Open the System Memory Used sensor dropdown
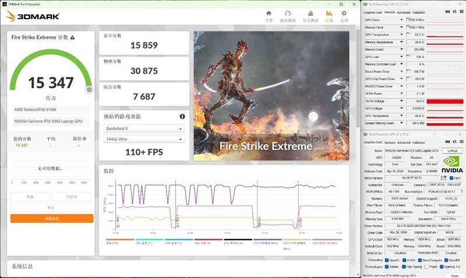466x278 pixels. [401, 123]
